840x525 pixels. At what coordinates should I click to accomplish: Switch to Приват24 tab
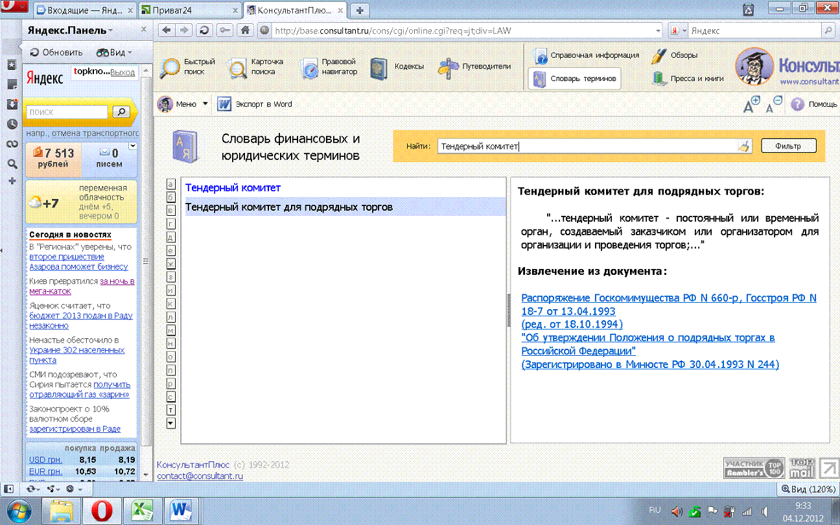(190, 10)
